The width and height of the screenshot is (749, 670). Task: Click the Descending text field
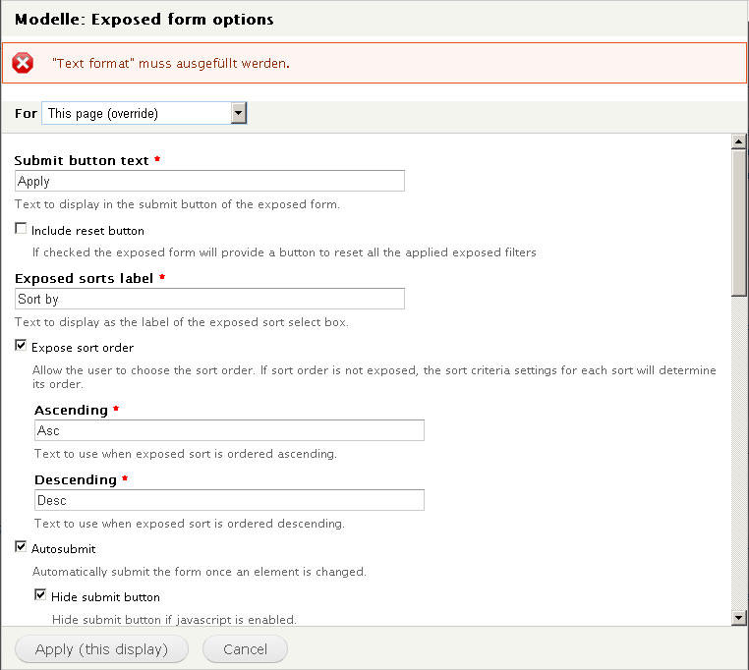pos(229,500)
